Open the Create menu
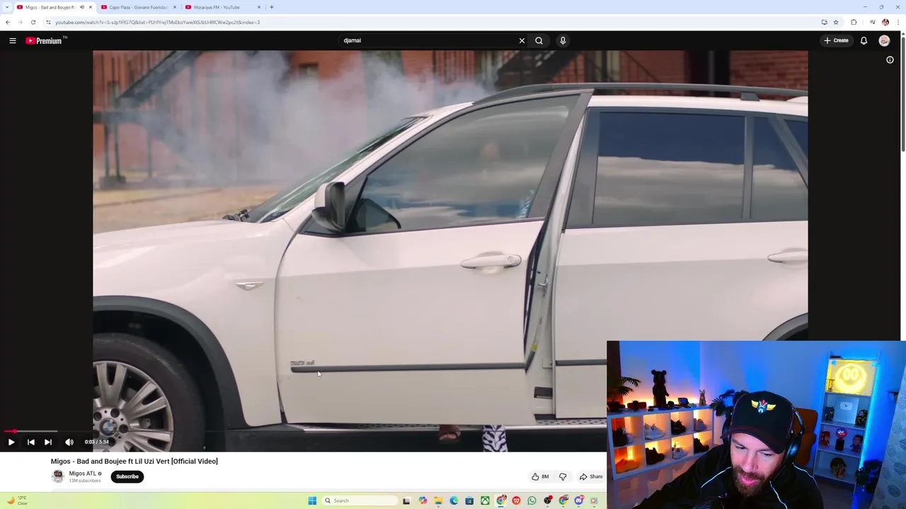 (836, 40)
